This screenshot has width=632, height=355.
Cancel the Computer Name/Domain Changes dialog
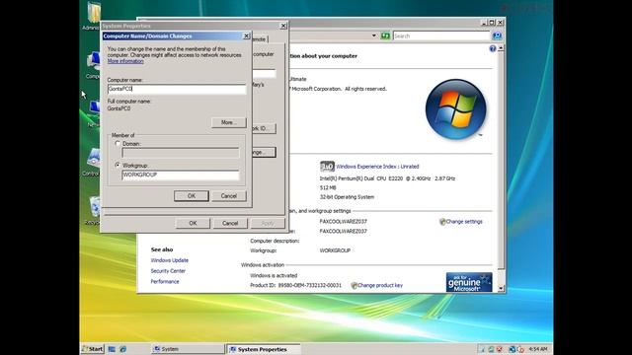click(228, 196)
